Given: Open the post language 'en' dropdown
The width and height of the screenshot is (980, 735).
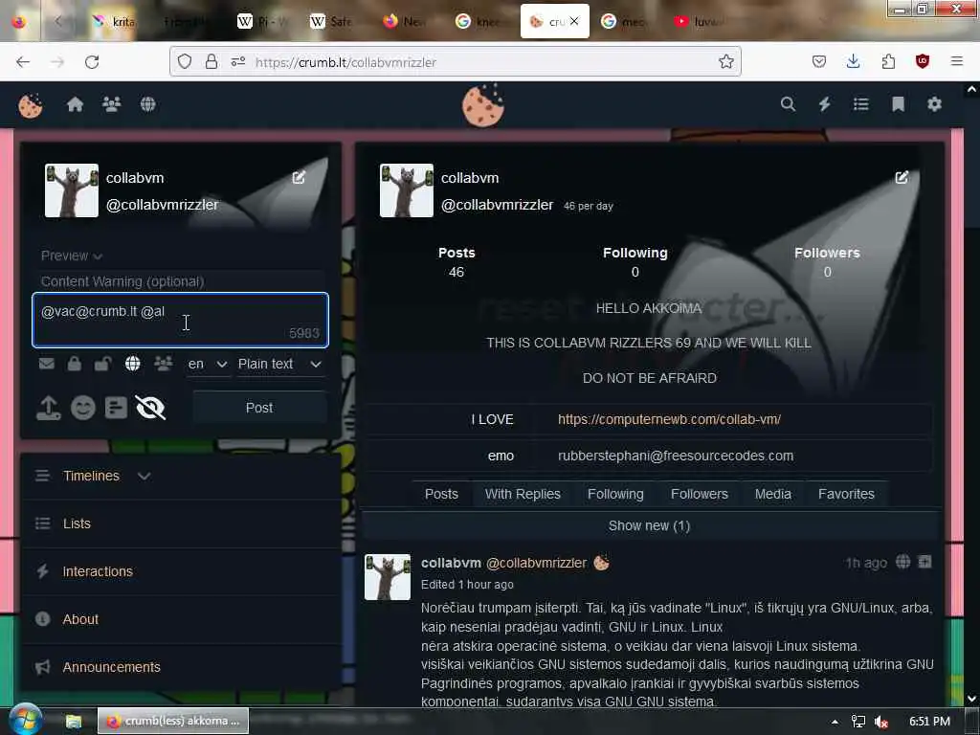Looking at the screenshot, I should (208, 364).
